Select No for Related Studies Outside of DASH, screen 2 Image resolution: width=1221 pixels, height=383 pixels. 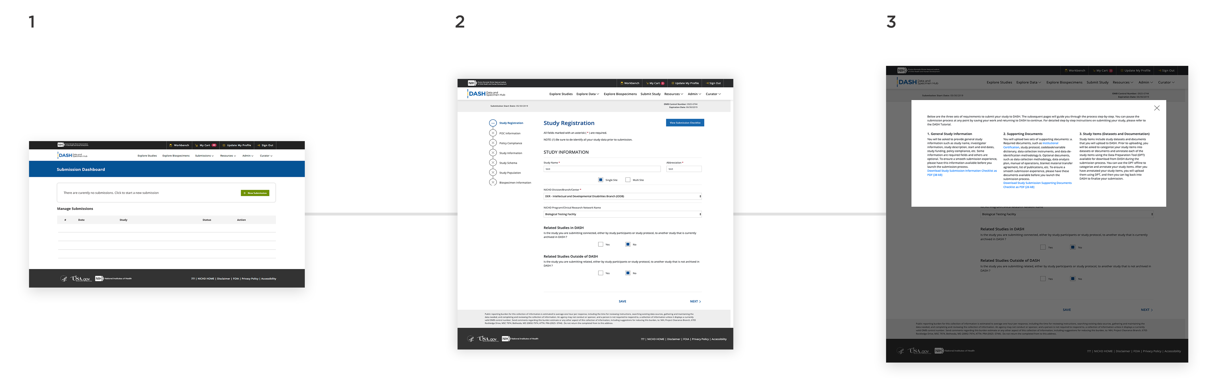click(x=628, y=273)
